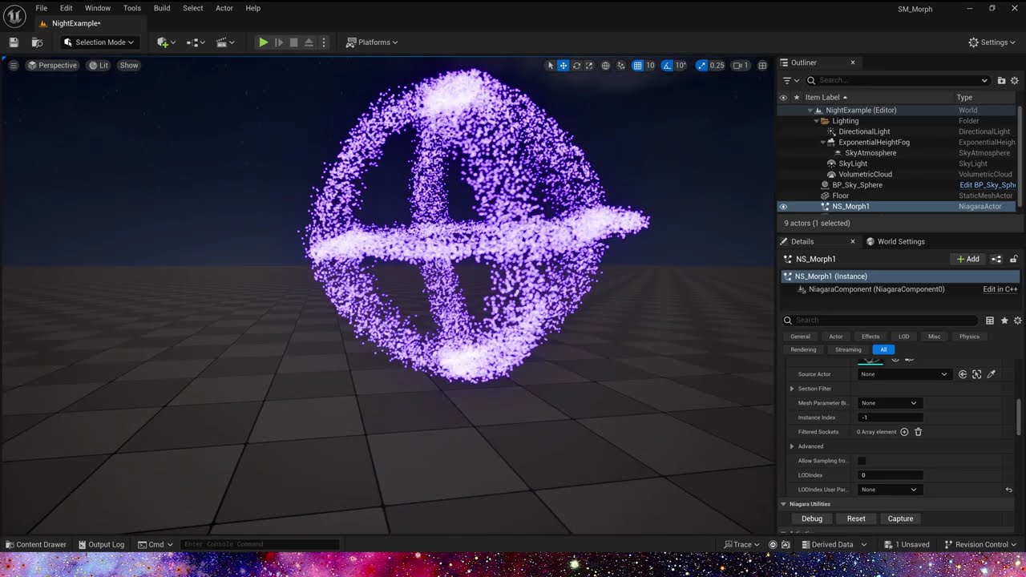Click the eject button in play controls
1026x577 pixels.
[x=309, y=42]
